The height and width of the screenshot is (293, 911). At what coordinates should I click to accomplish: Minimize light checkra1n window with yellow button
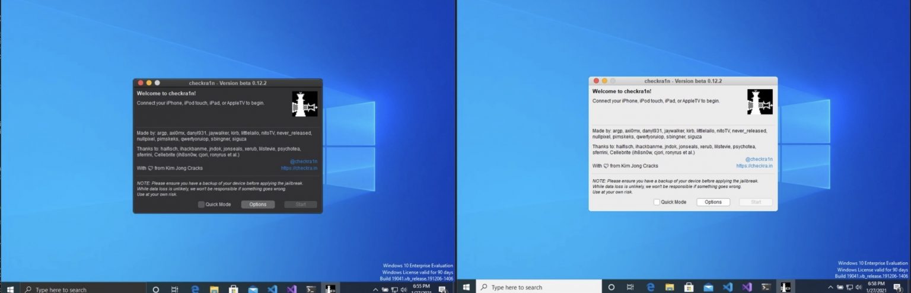pyautogui.click(x=605, y=81)
